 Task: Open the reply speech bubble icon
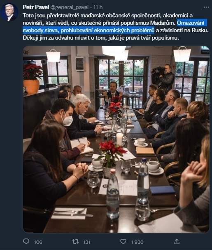click(26, 241)
